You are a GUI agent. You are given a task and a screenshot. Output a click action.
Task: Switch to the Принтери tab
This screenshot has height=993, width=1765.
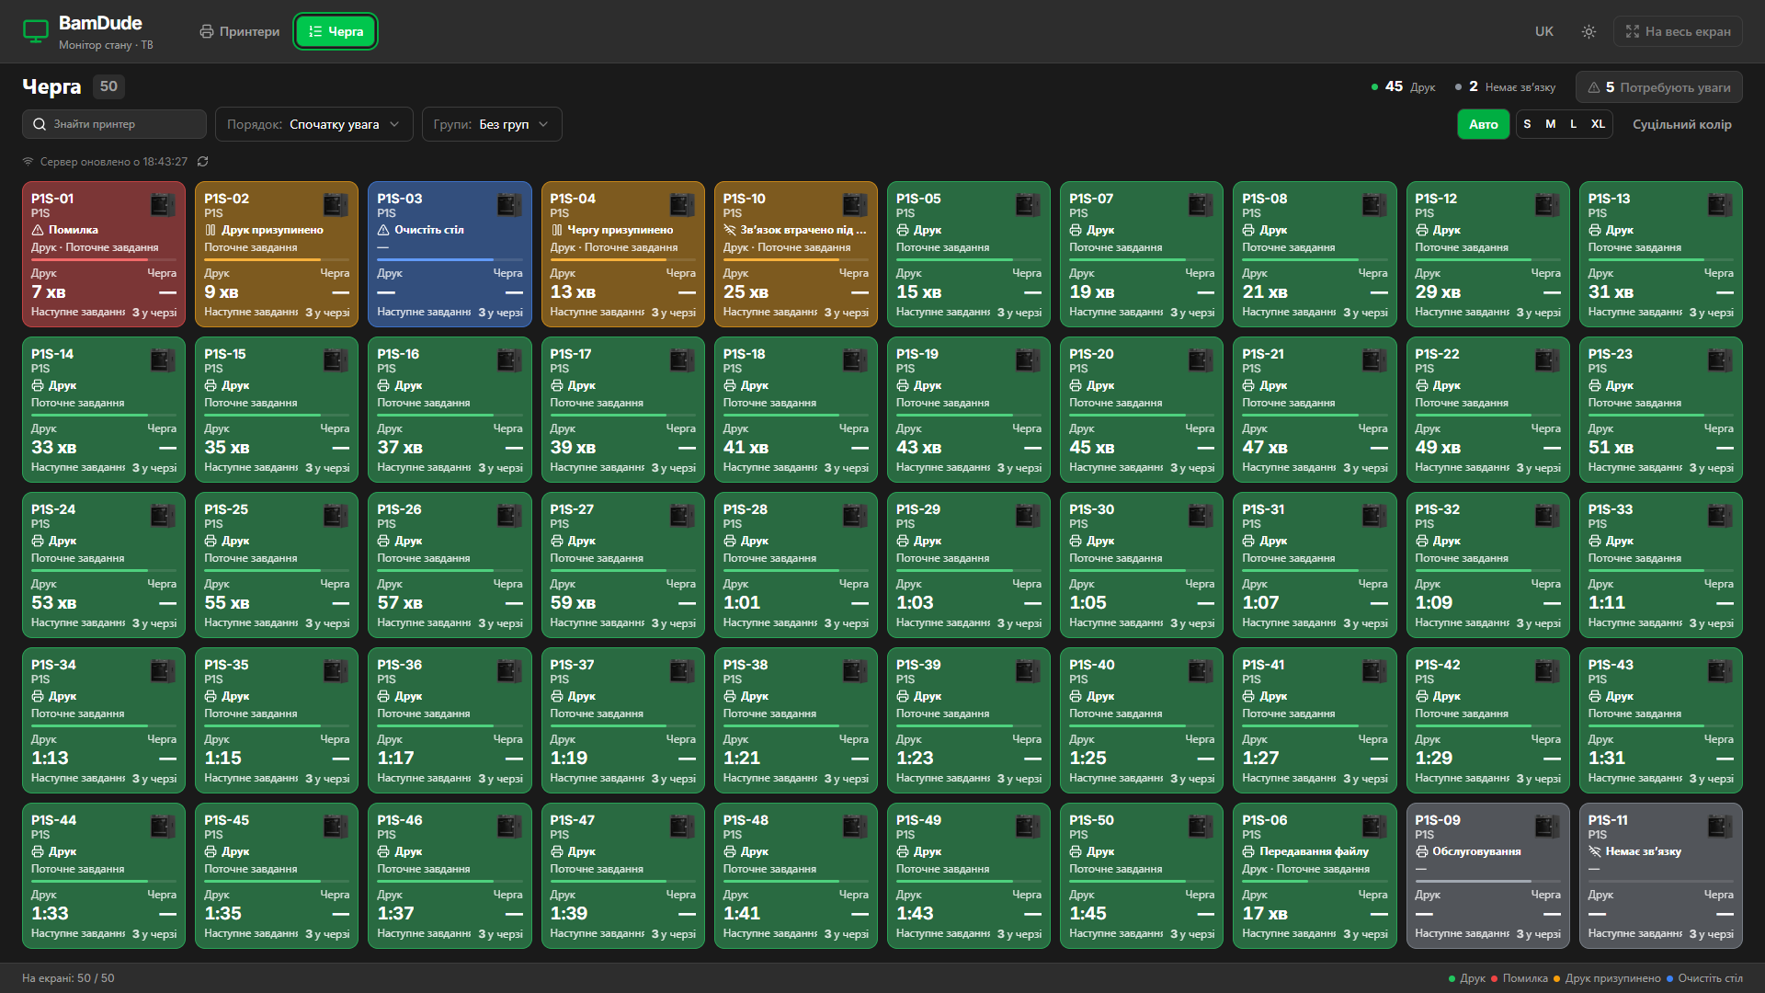pyautogui.click(x=240, y=31)
